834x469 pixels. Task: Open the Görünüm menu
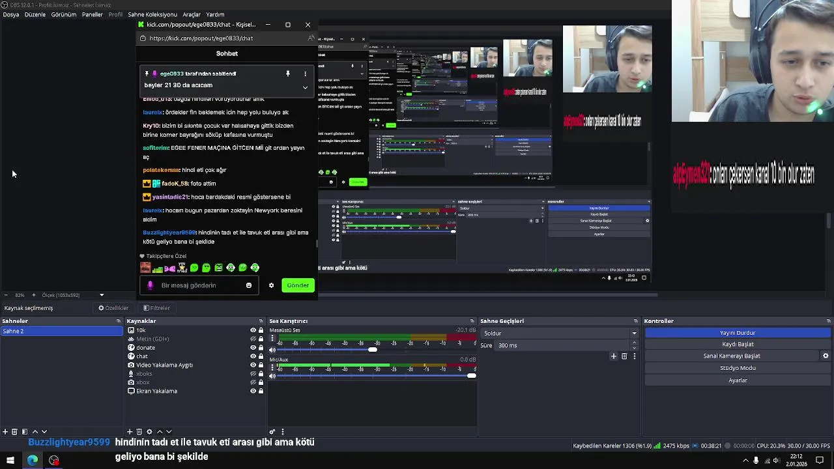[x=64, y=14]
